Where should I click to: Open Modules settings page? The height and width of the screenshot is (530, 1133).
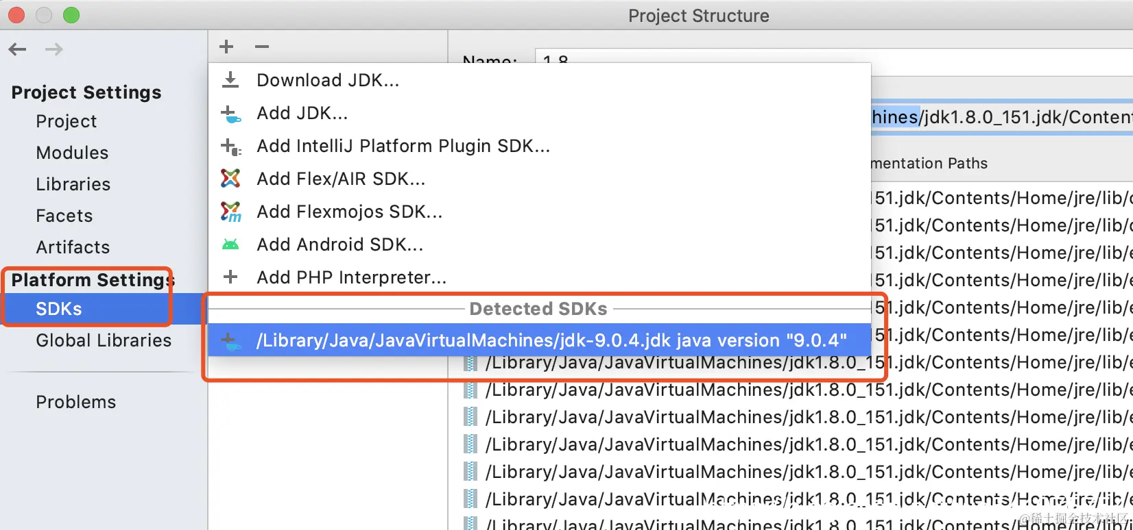[72, 153]
